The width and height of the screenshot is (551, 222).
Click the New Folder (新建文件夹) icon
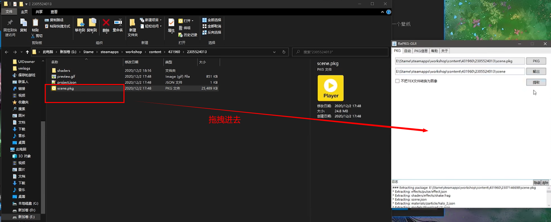[132, 23]
